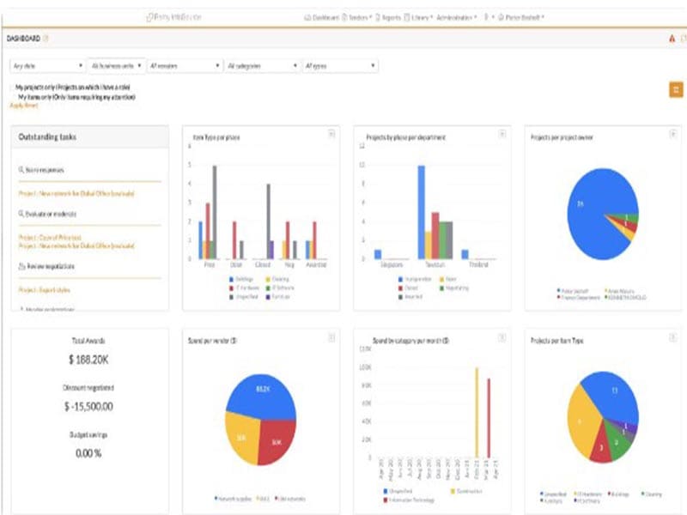Click the orange alert icon in the Dashboard header

(x=672, y=39)
